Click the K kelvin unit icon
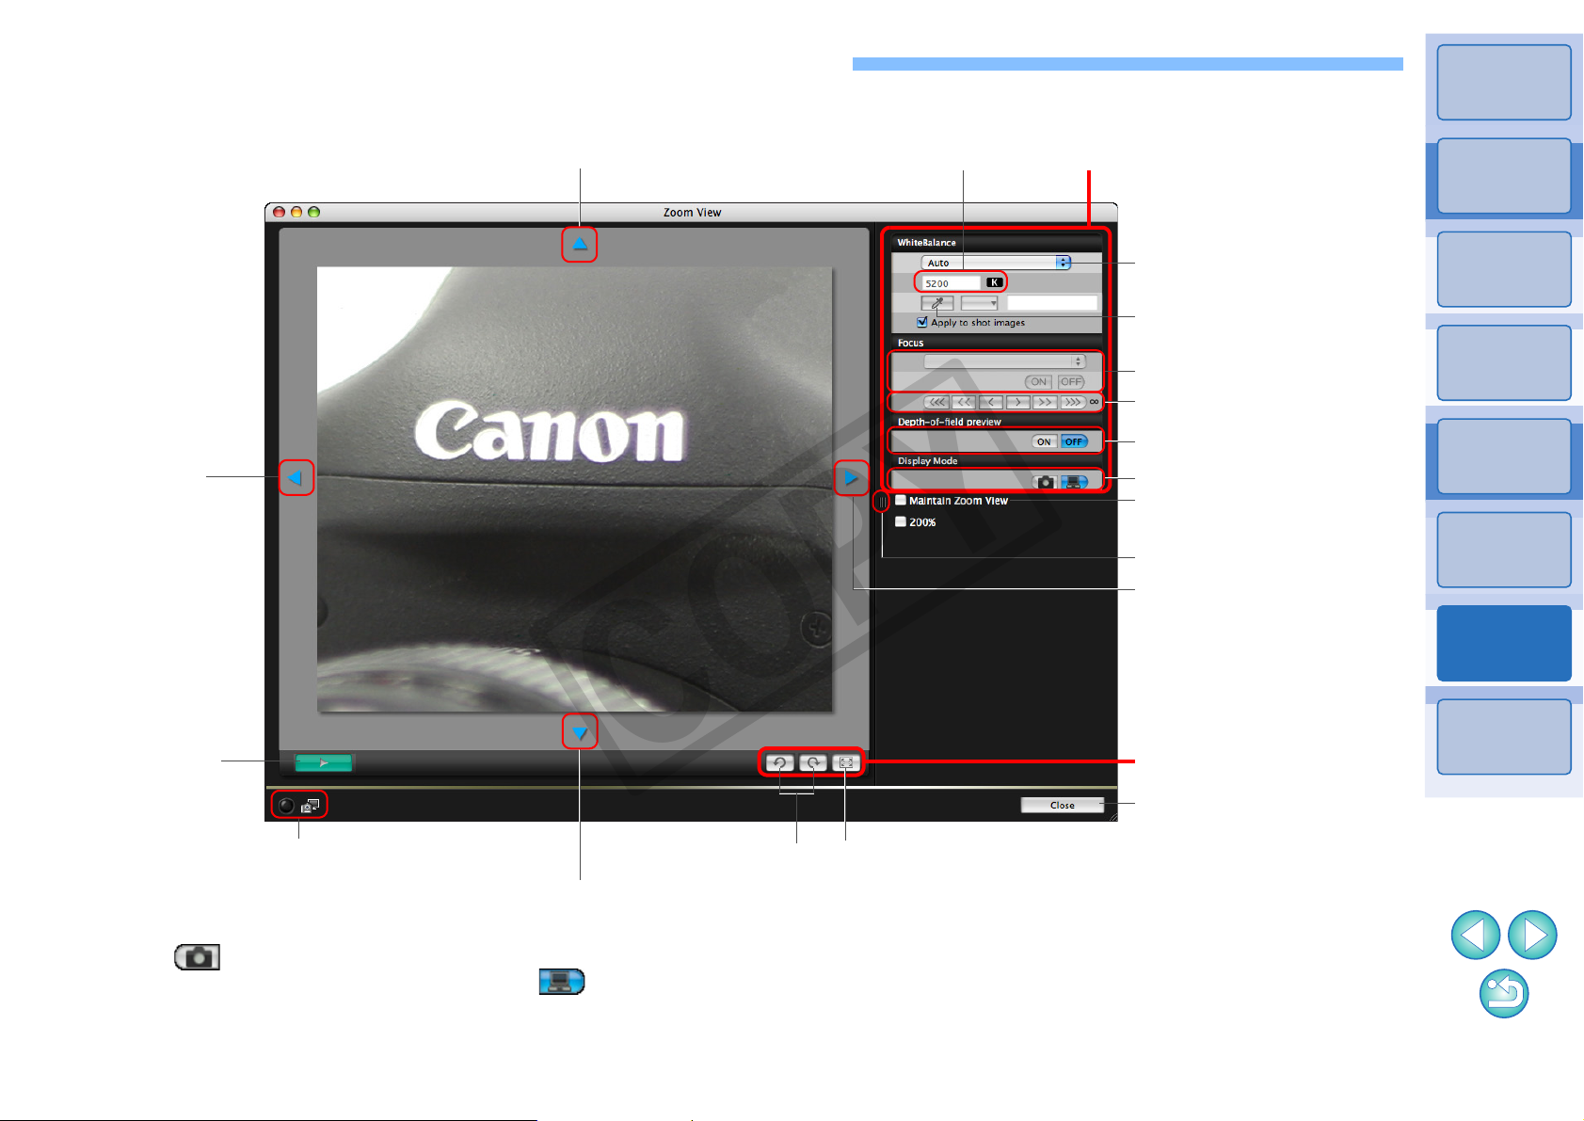The height and width of the screenshot is (1121, 1584). click(x=995, y=282)
